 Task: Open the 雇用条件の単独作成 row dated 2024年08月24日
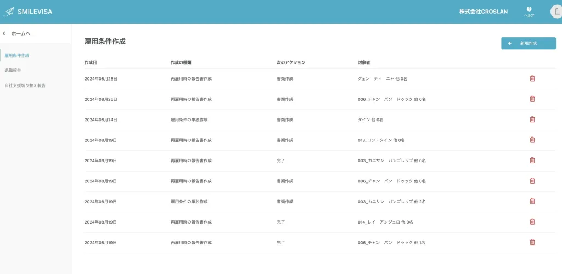(189, 119)
